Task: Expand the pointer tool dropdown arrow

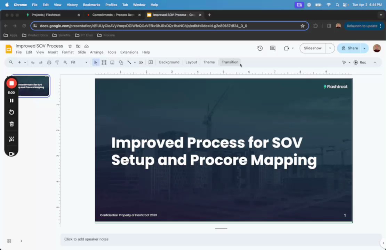Action: (x=349, y=62)
